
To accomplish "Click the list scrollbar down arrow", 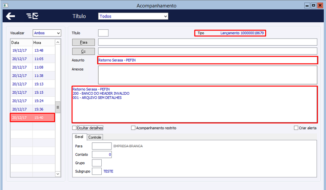I will click(x=58, y=174).
